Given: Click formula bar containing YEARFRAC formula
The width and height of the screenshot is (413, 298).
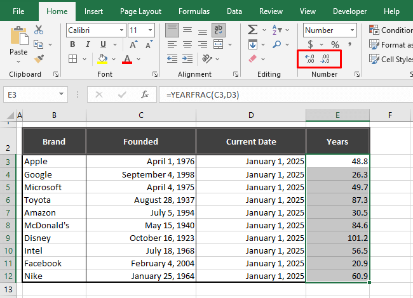Looking at the screenshot, I should [286, 94].
